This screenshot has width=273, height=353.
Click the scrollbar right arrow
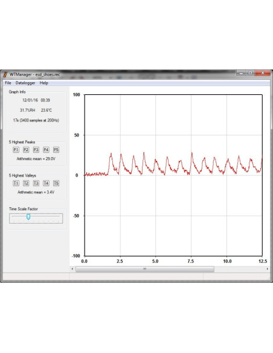267,269
